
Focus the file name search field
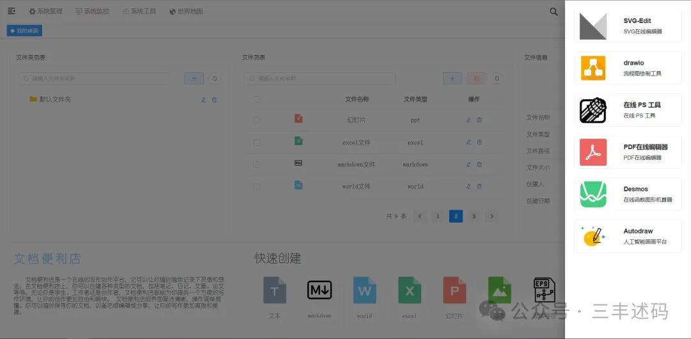(320, 79)
